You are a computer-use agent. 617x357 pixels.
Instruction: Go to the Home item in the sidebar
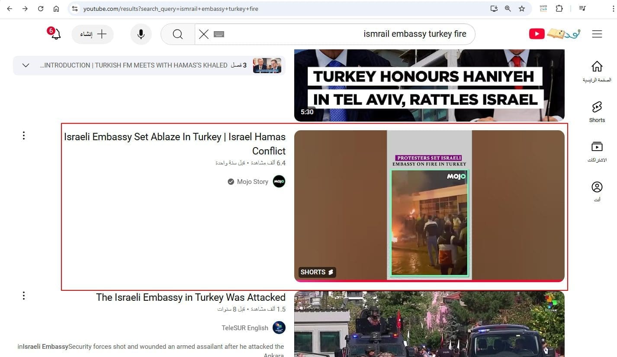tap(597, 71)
